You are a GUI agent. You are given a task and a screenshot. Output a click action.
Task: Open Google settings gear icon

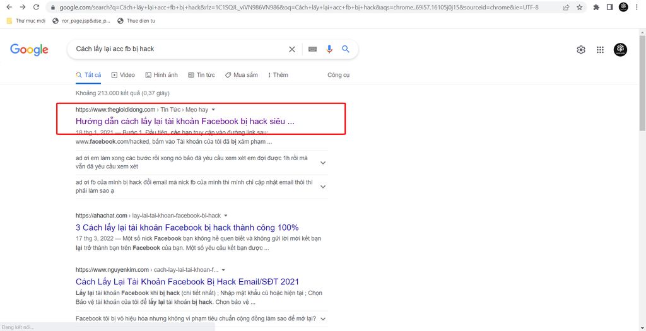(581, 50)
